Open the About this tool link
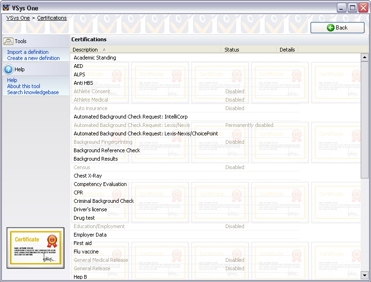Viewport: 371px width, 282px height. coord(23,86)
